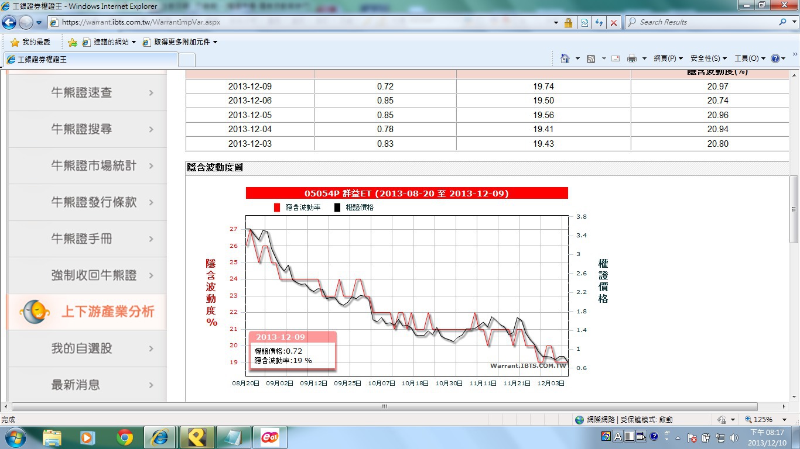The image size is (800, 449).
Task: Open 牛熊證速查 in the sidebar
Action: pos(88,92)
